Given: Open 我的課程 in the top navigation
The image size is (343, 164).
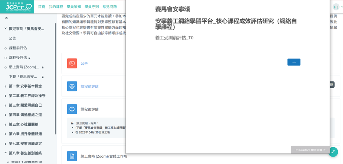Looking at the screenshot, I should (x=56, y=7).
